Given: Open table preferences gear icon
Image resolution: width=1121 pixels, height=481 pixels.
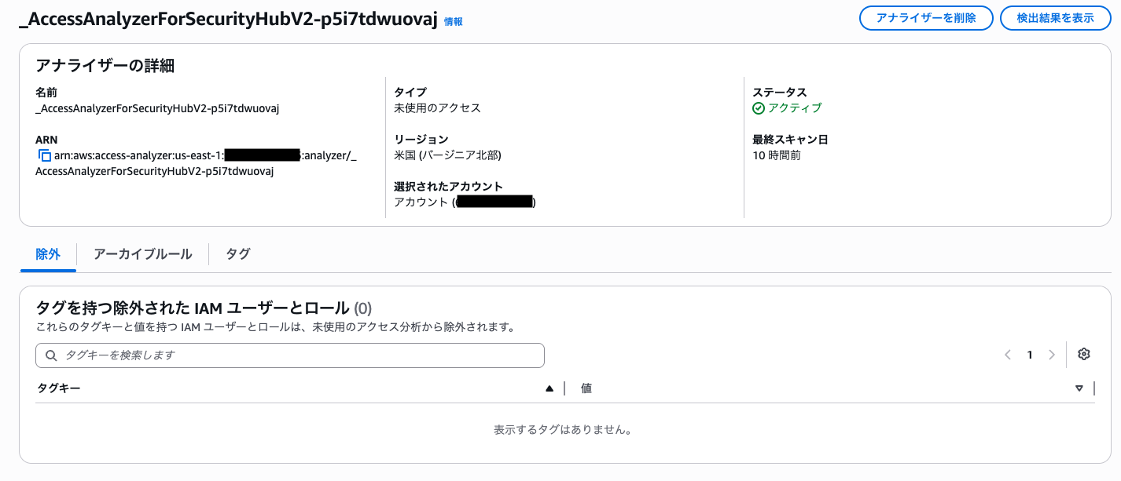Looking at the screenshot, I should click(1084, 354).
